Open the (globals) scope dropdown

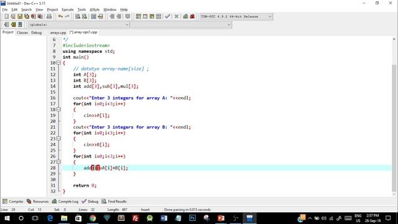click(79, 25)
